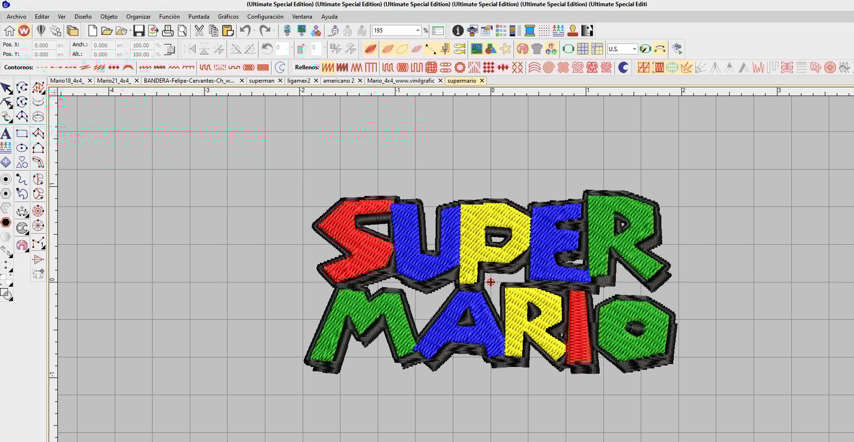The height and width of the screenshot is (442, 854).
Task: Switch to the superman design tab
Action: point(261,81)
